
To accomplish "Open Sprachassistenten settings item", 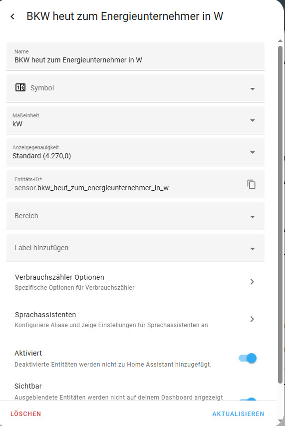I will click(135, 319).
